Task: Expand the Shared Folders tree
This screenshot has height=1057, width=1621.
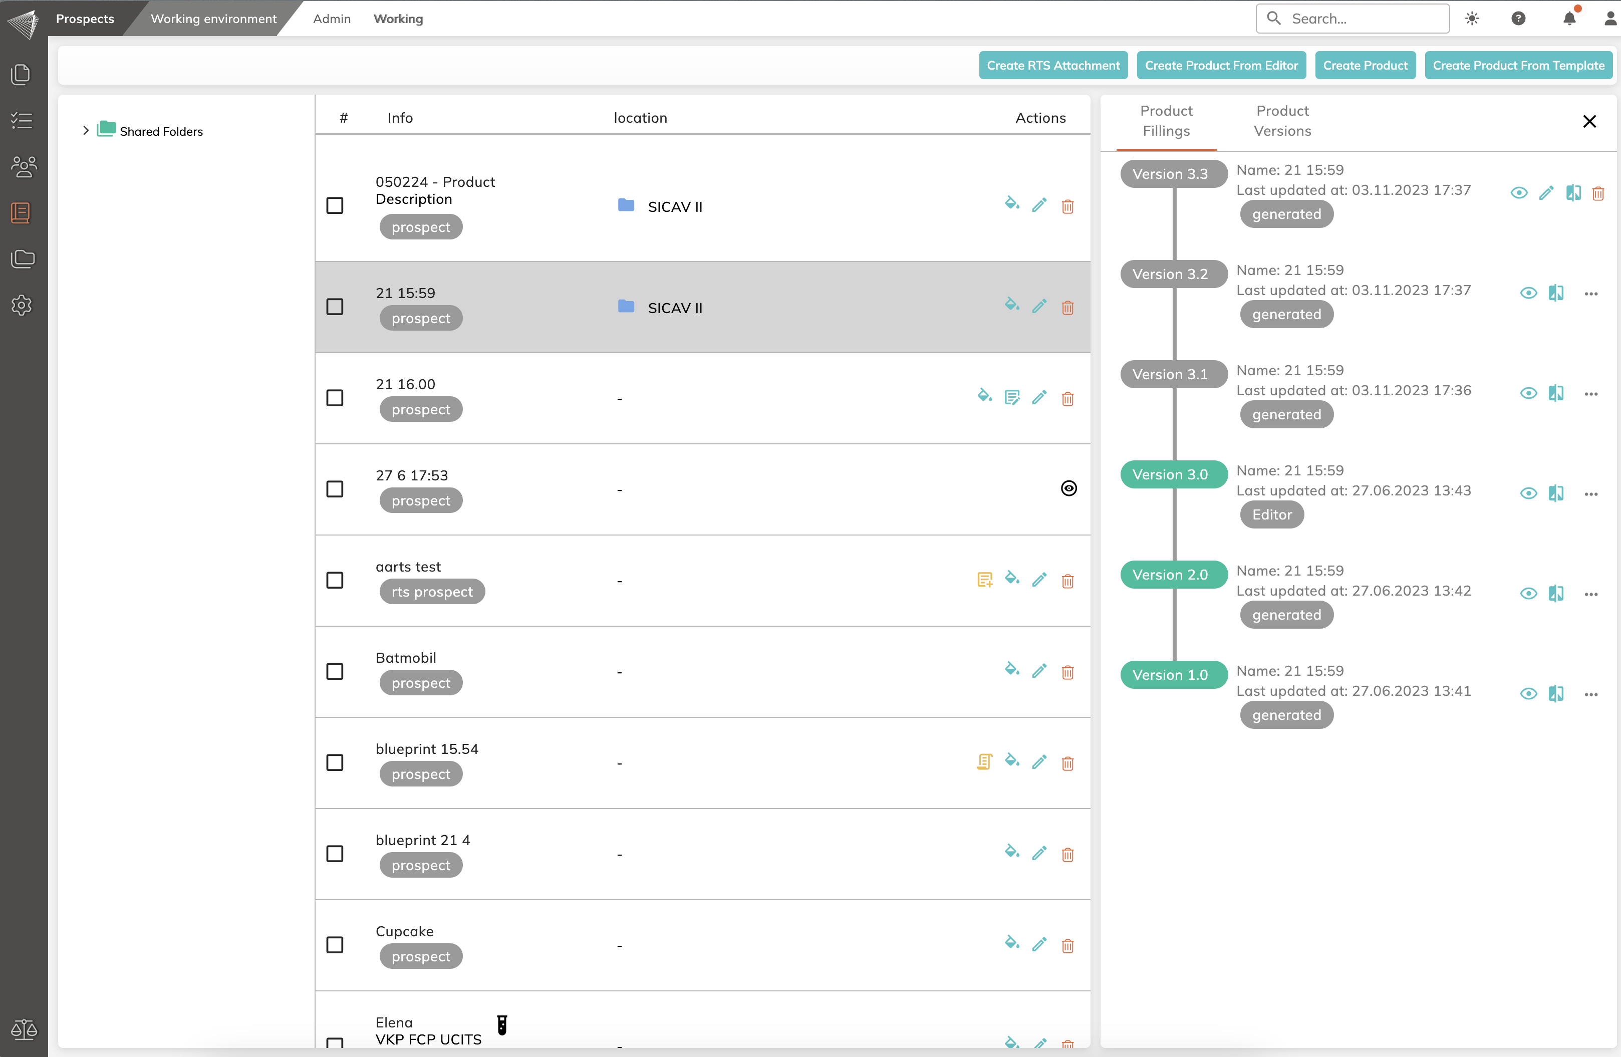Action: (86, 130)
